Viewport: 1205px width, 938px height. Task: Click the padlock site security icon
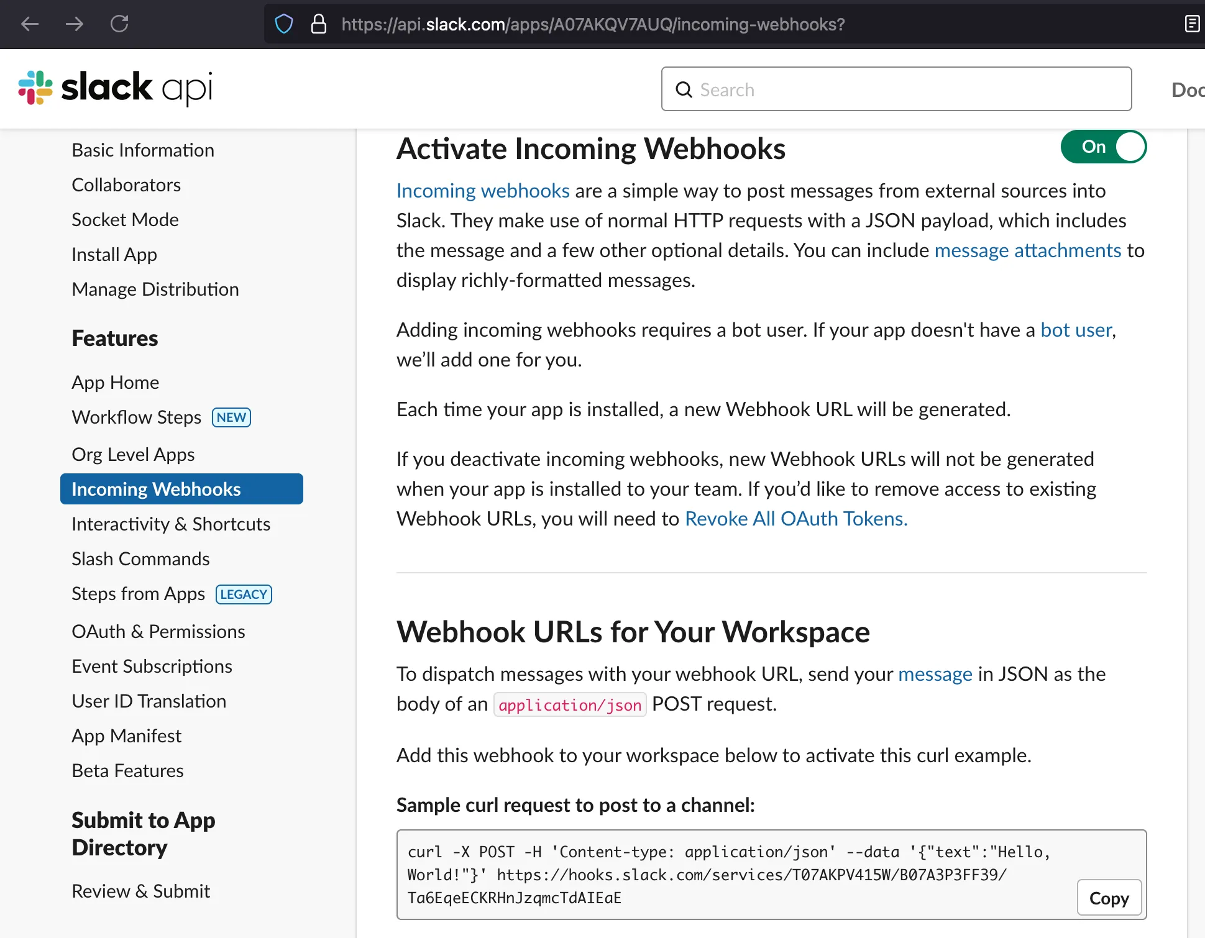(x=319, y=24)
